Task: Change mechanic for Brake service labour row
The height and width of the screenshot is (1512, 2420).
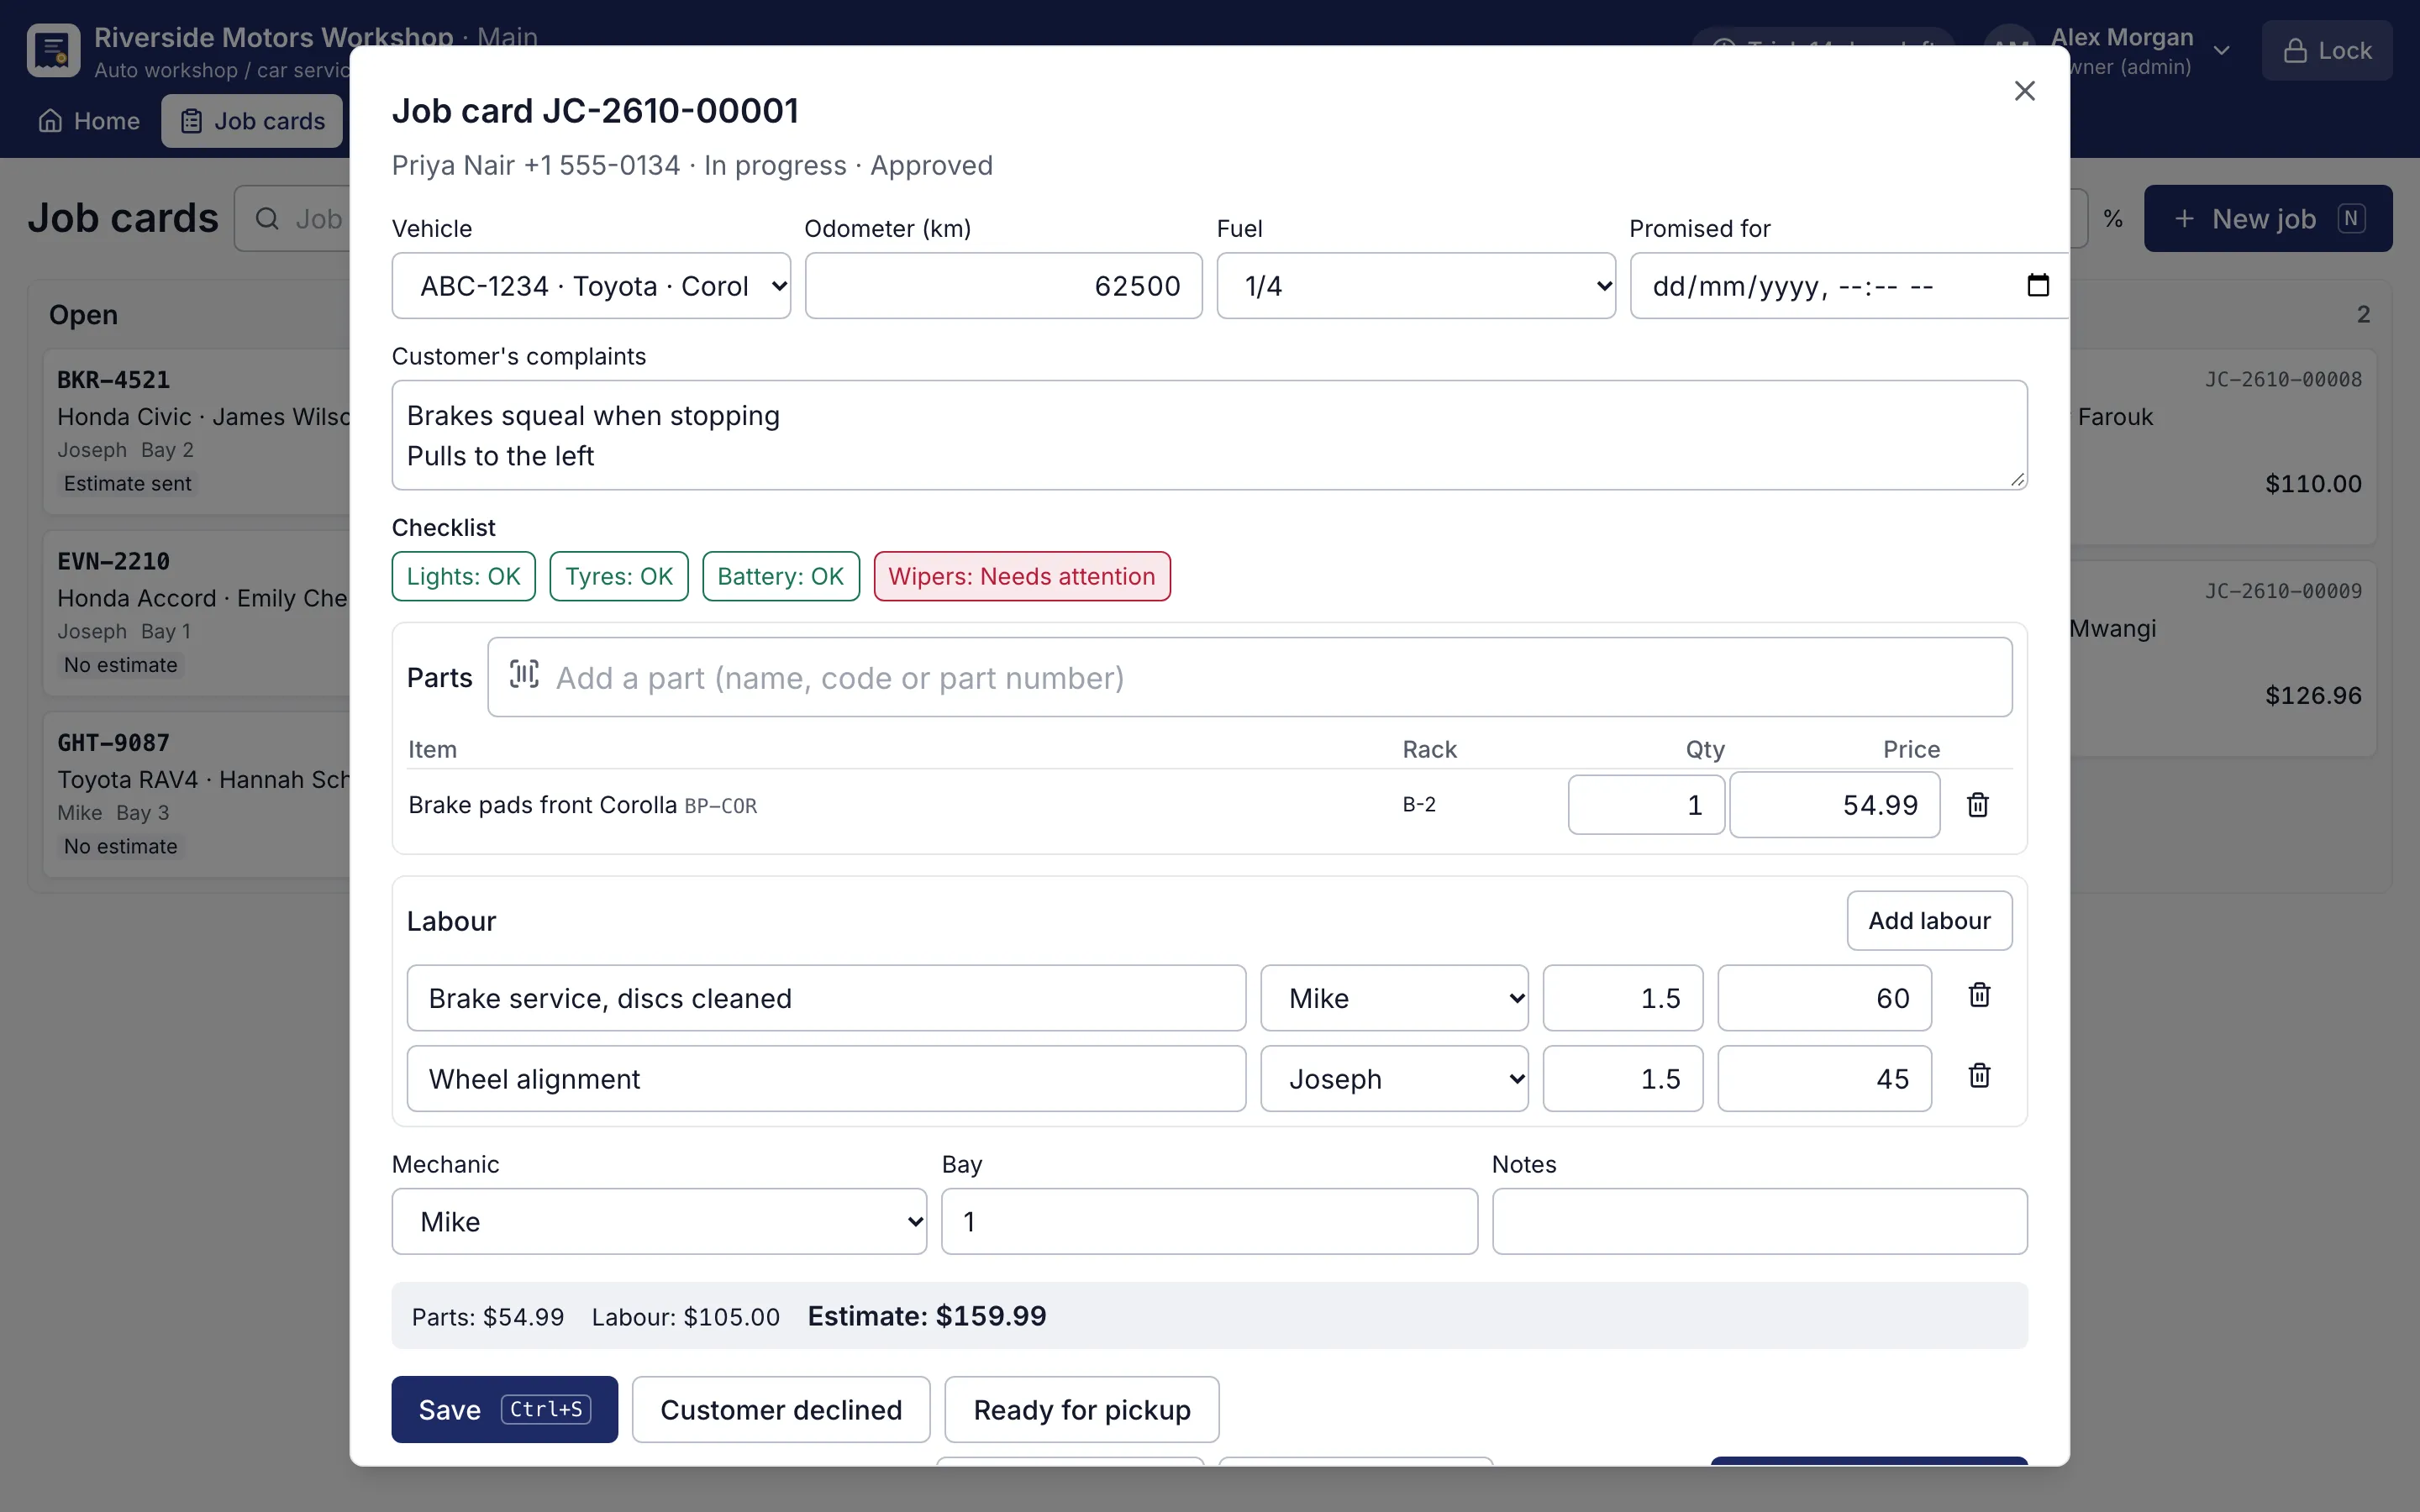Action: click(x=1394, y=998)
